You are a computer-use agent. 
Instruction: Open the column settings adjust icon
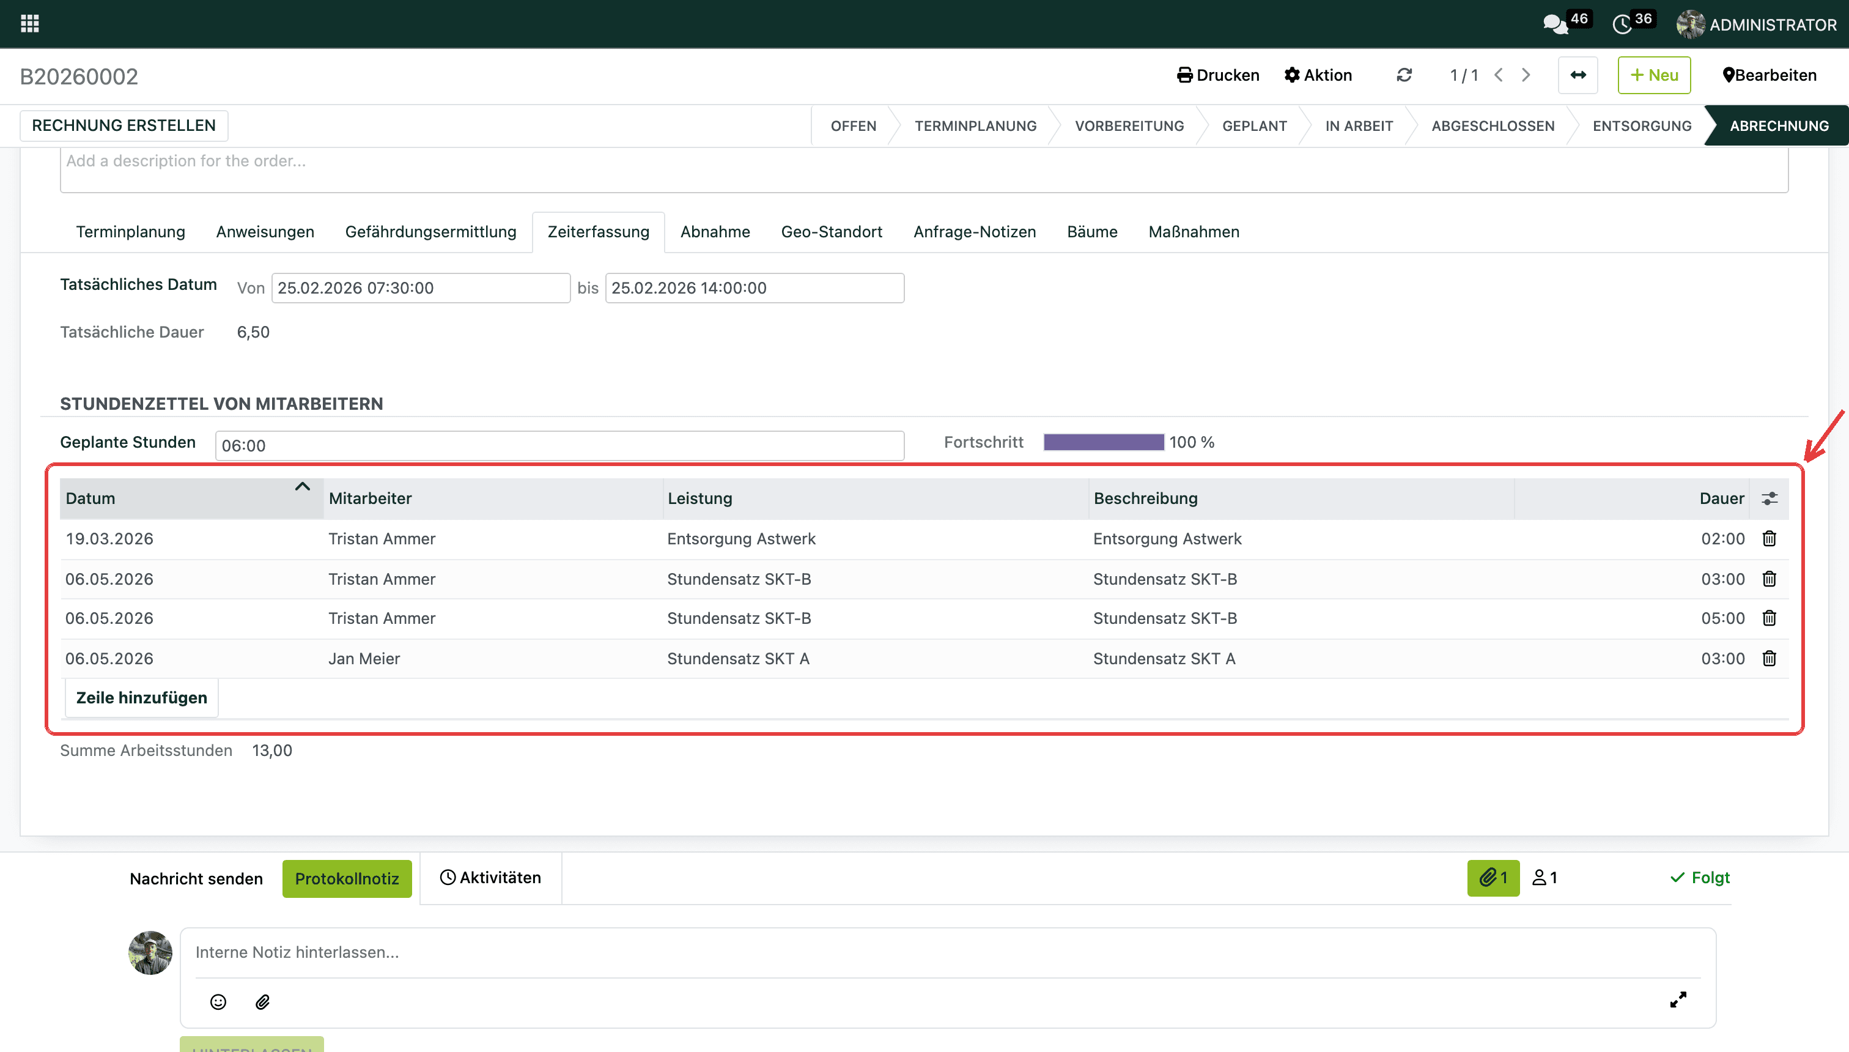(x=1770, y=498)
